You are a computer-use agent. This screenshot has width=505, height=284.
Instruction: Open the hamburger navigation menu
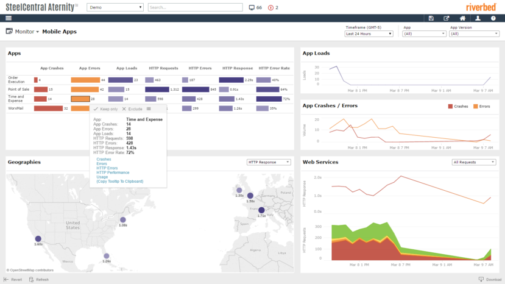coord(9,18)
